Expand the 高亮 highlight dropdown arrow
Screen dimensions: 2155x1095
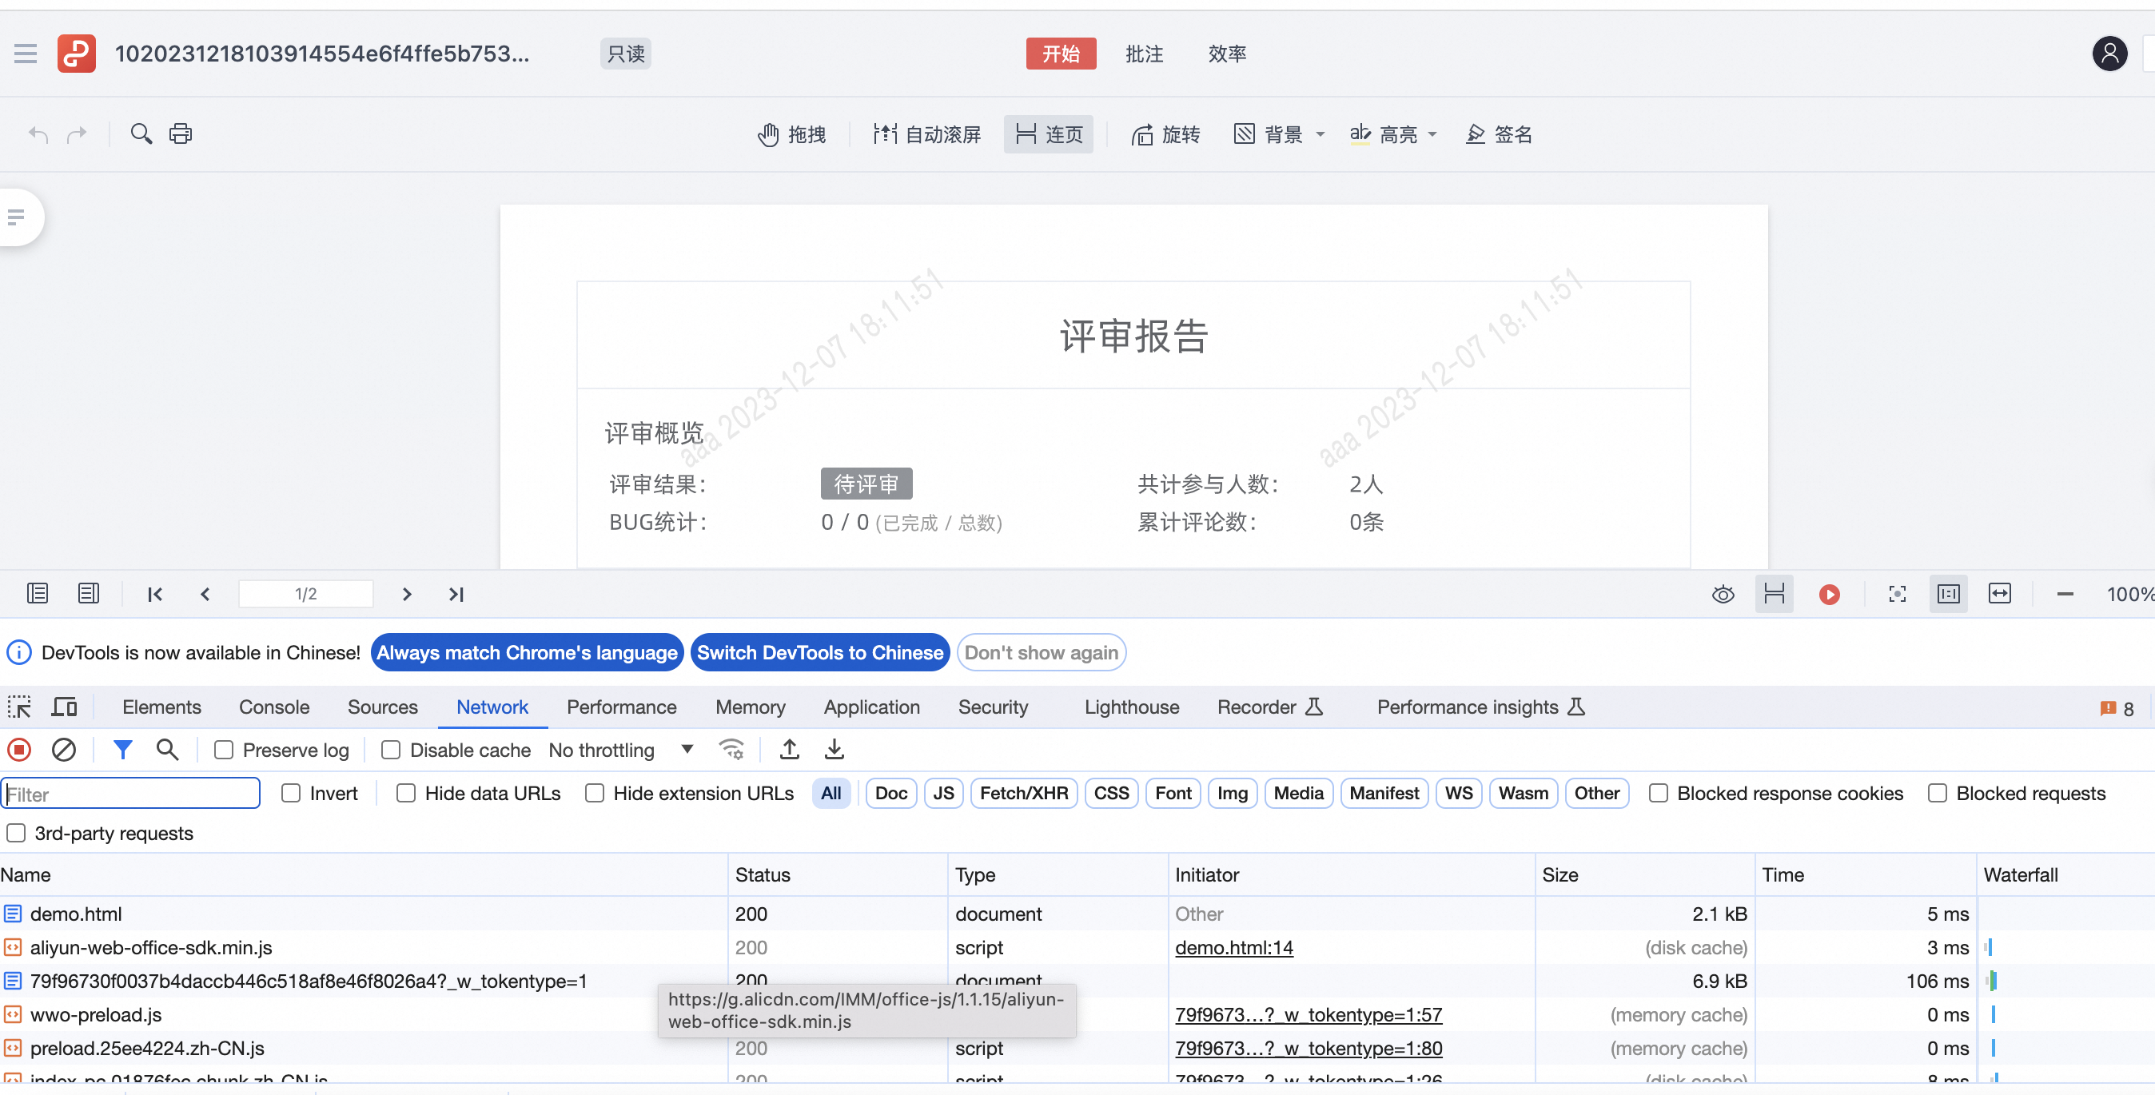pyautogui.click(x=1432, y=133)
